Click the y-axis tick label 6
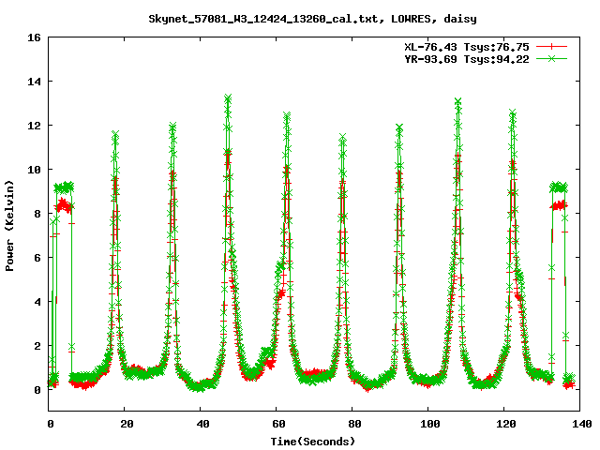The image size is (600, 450). [x=37, y=258]
